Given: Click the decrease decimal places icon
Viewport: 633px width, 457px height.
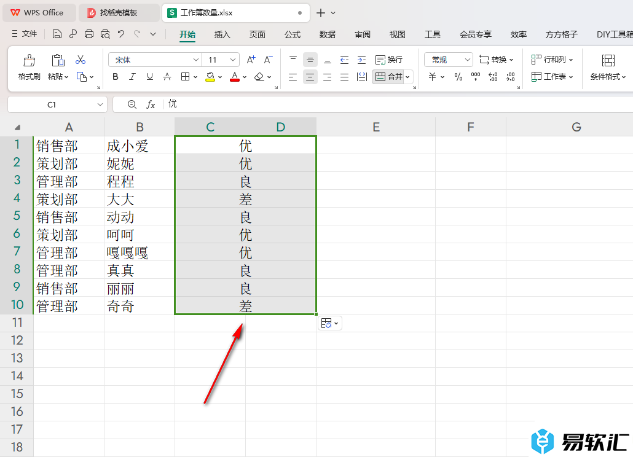Looking at the screenshot, I should (510, 77).
